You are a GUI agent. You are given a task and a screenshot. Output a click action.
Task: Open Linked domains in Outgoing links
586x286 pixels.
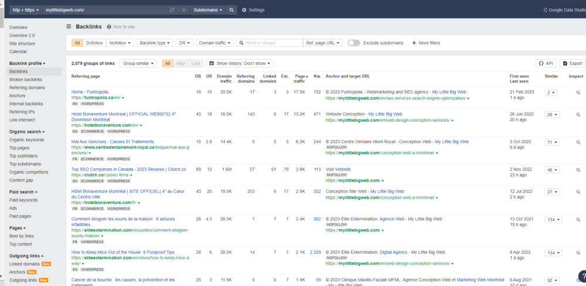pyautogui.click(x=25, y=264)
